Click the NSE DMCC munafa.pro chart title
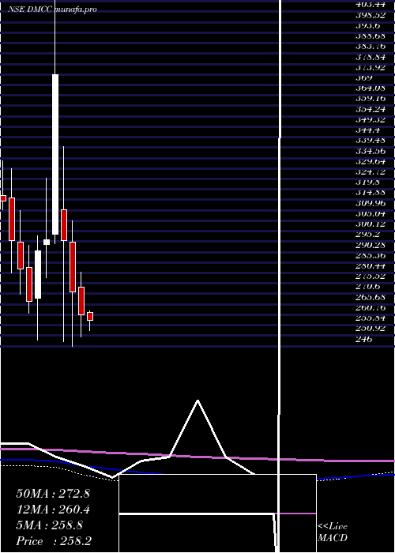 [x=53, y=9]
